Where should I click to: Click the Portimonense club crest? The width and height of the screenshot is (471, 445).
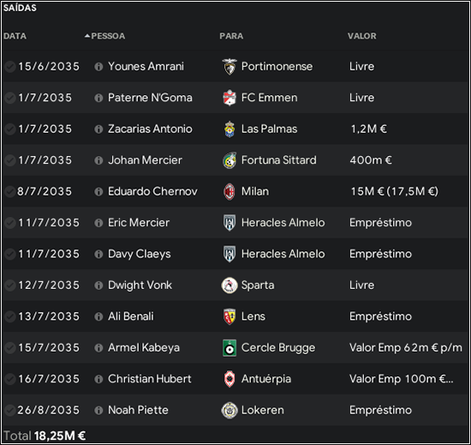[x=230, y=66]
